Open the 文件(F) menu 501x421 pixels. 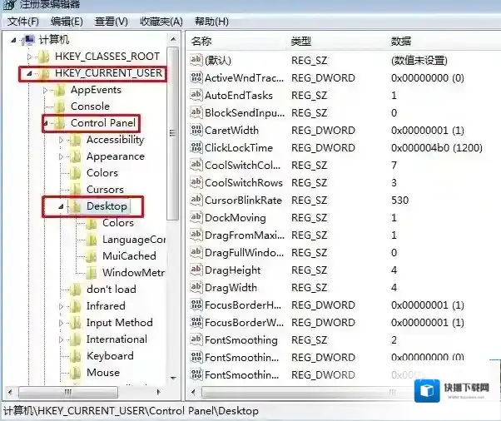point(23,21)
